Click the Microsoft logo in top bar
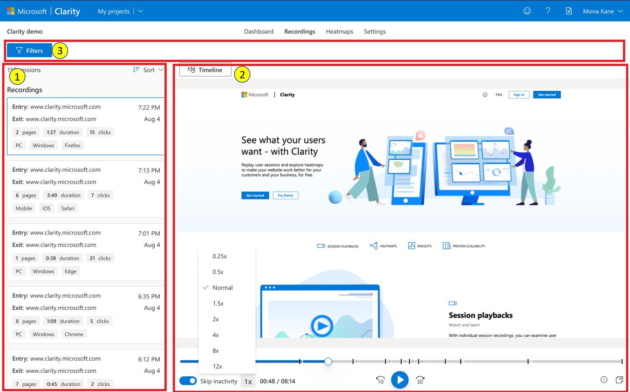 pyautogui.click(x=11, y=11)
